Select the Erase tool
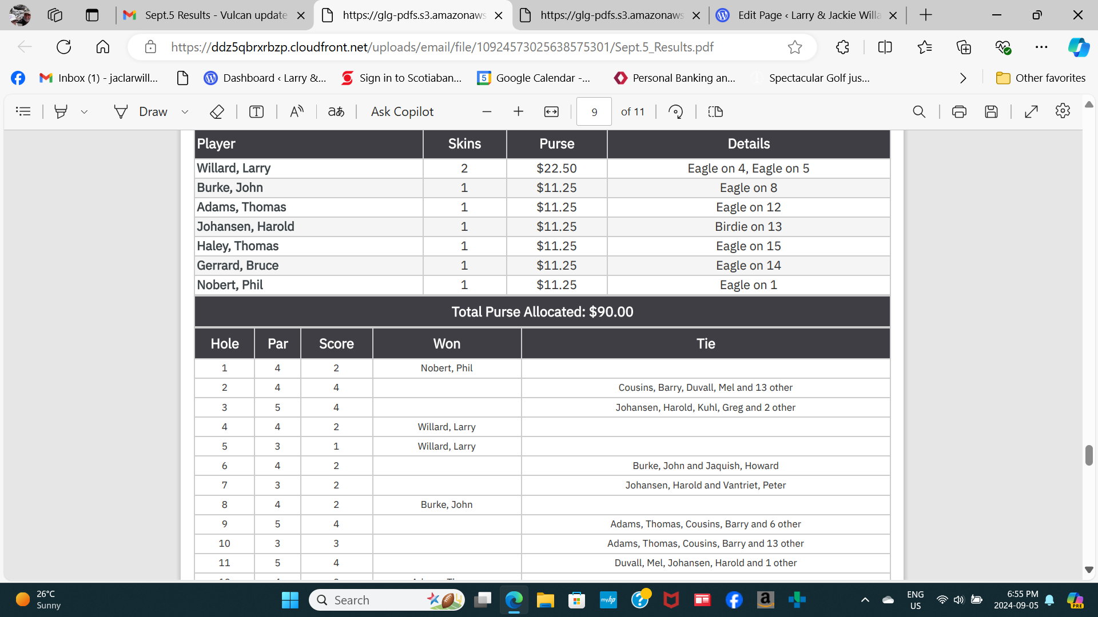The image size is (1098, 617). click(x=217, y=111)
